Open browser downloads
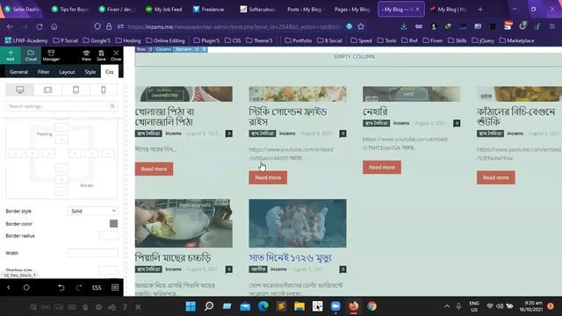 pos(404,26)
